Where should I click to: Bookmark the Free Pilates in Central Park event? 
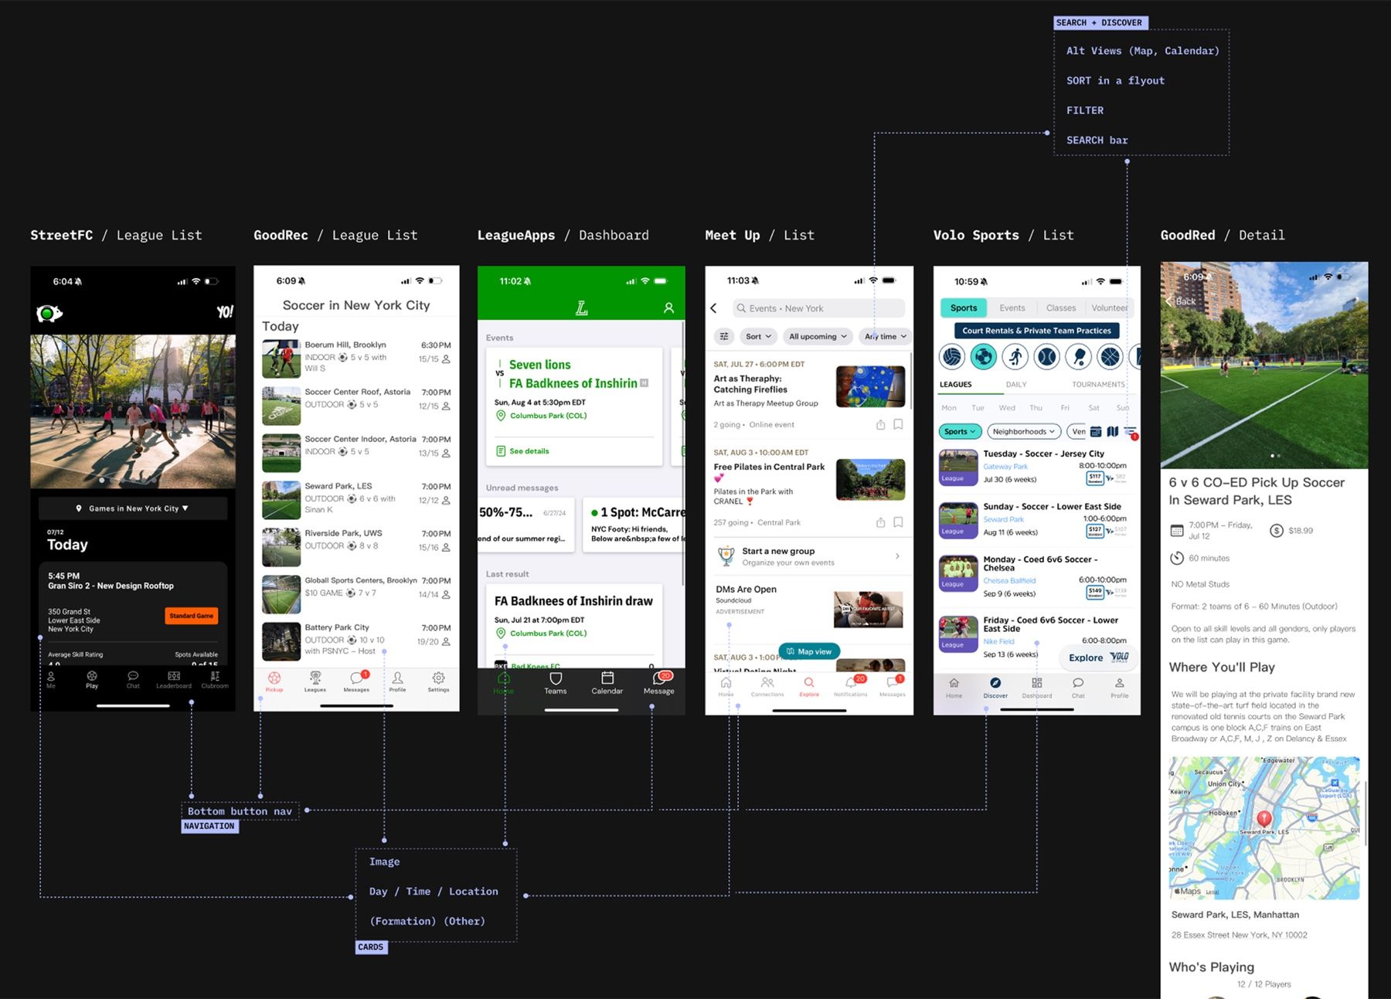coord(898,522)
